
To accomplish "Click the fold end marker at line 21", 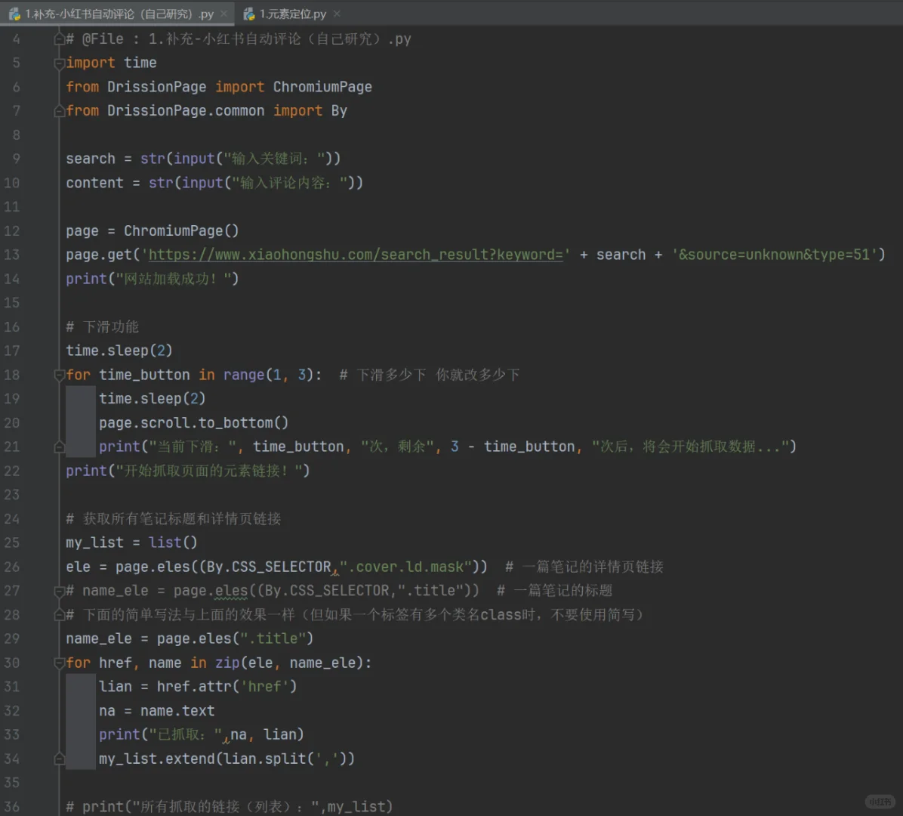I will tap(59, 447).
